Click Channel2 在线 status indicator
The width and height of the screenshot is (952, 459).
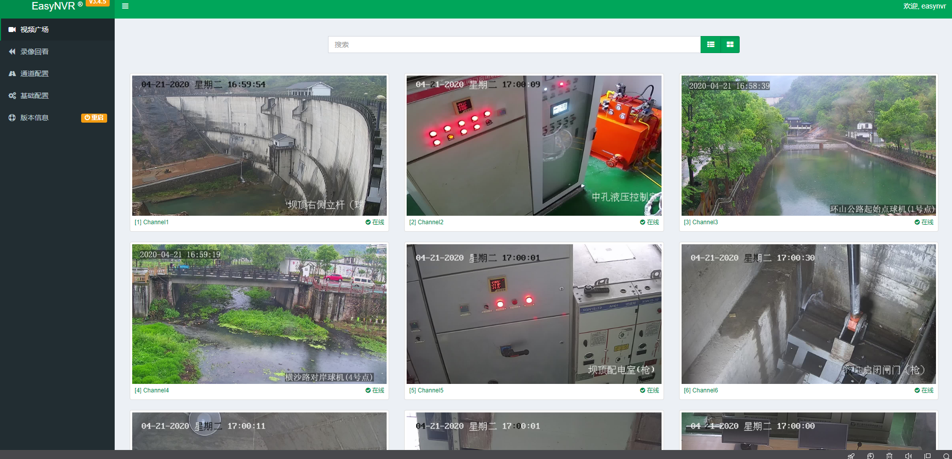(x=650, y=222)
